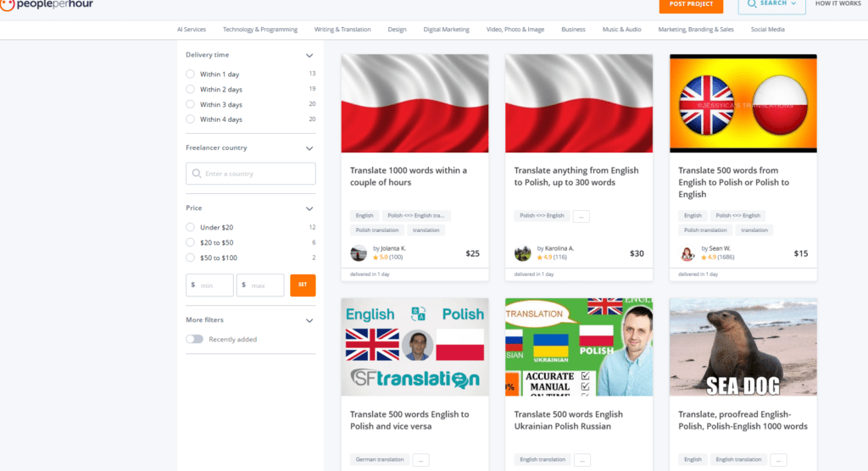Viewport: 868px width, 471px height.
Task: Open the Sea Dog listing thumbnail
Action: coord(743,346)
